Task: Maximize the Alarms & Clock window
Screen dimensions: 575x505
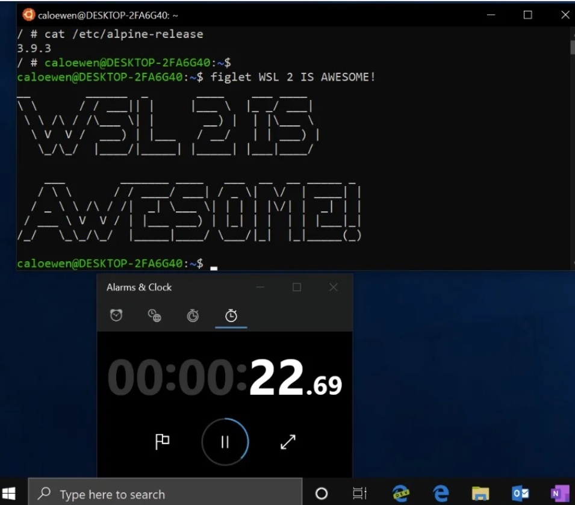Action: [297, 287]
